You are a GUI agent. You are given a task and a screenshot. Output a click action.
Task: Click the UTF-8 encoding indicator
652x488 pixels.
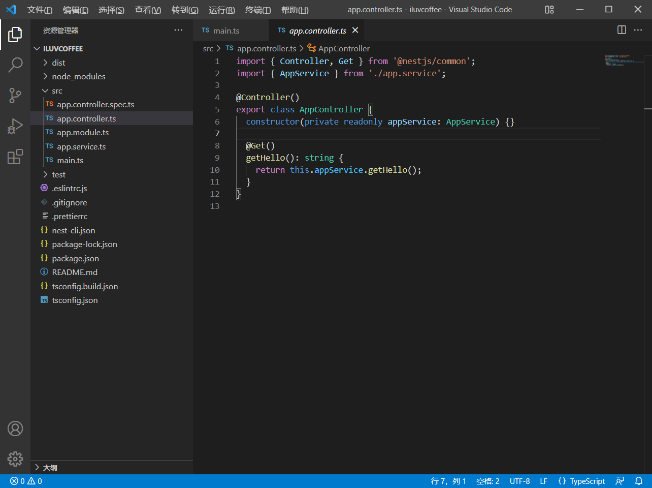coord(519,481)
